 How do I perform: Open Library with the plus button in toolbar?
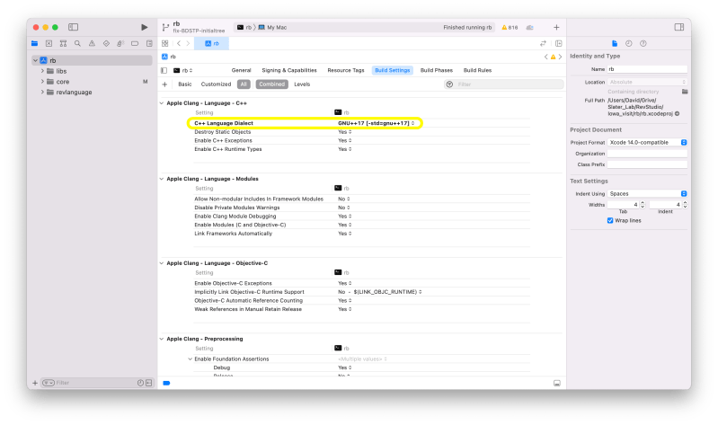(556, 28)
